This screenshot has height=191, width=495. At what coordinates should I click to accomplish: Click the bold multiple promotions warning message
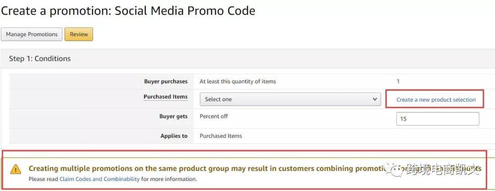[255, 169]
